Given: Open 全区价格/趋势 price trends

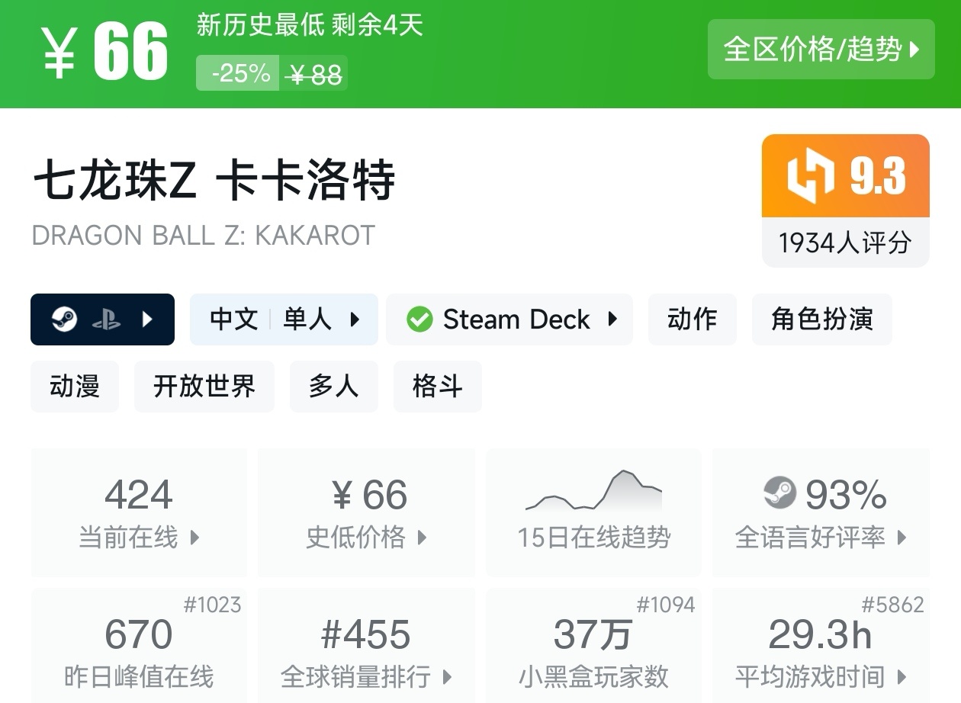Looking at the screenshot, I should [821, 50].
